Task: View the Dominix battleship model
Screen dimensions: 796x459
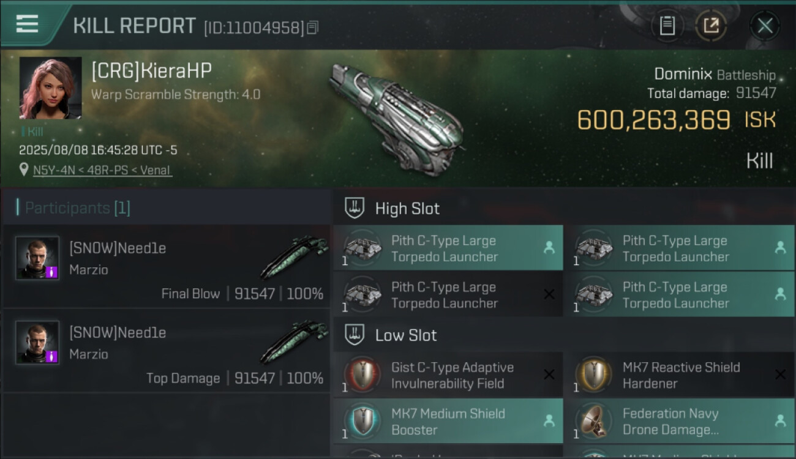Action: (395, 116)
